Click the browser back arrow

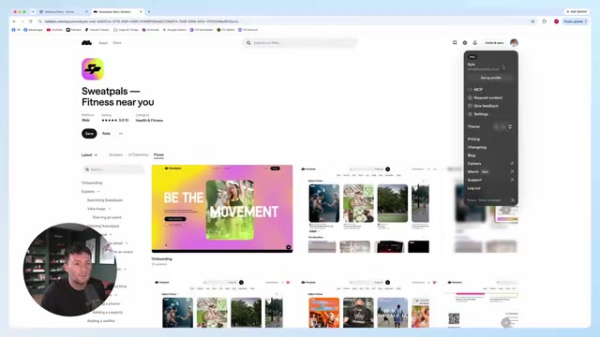(14, 22)
